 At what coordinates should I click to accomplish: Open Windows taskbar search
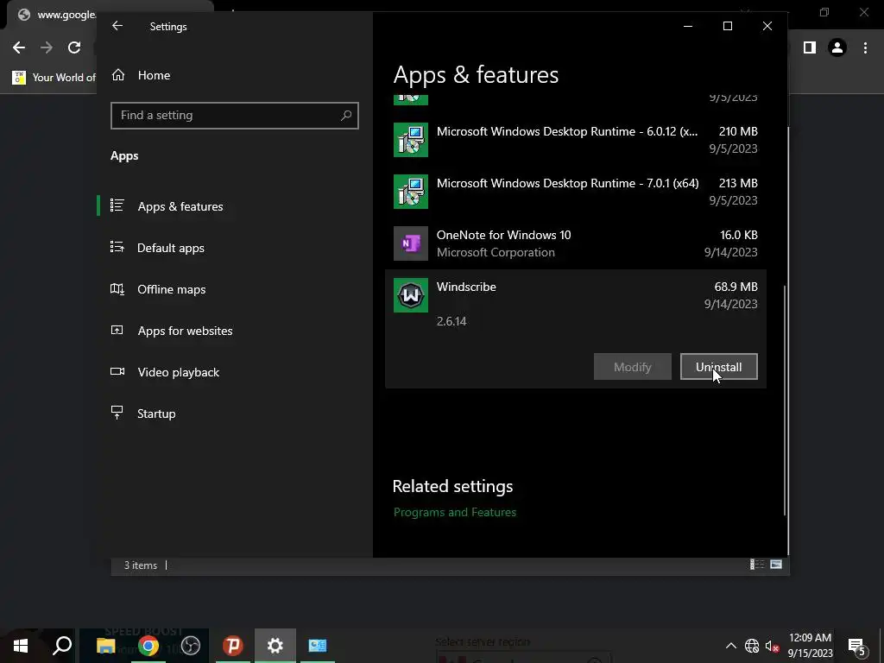[x=62, y=646]
